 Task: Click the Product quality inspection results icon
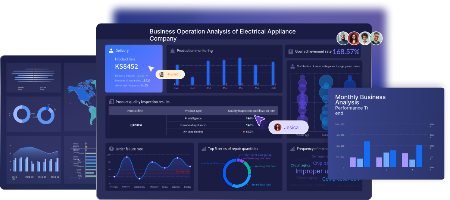(x=111, y=102)
